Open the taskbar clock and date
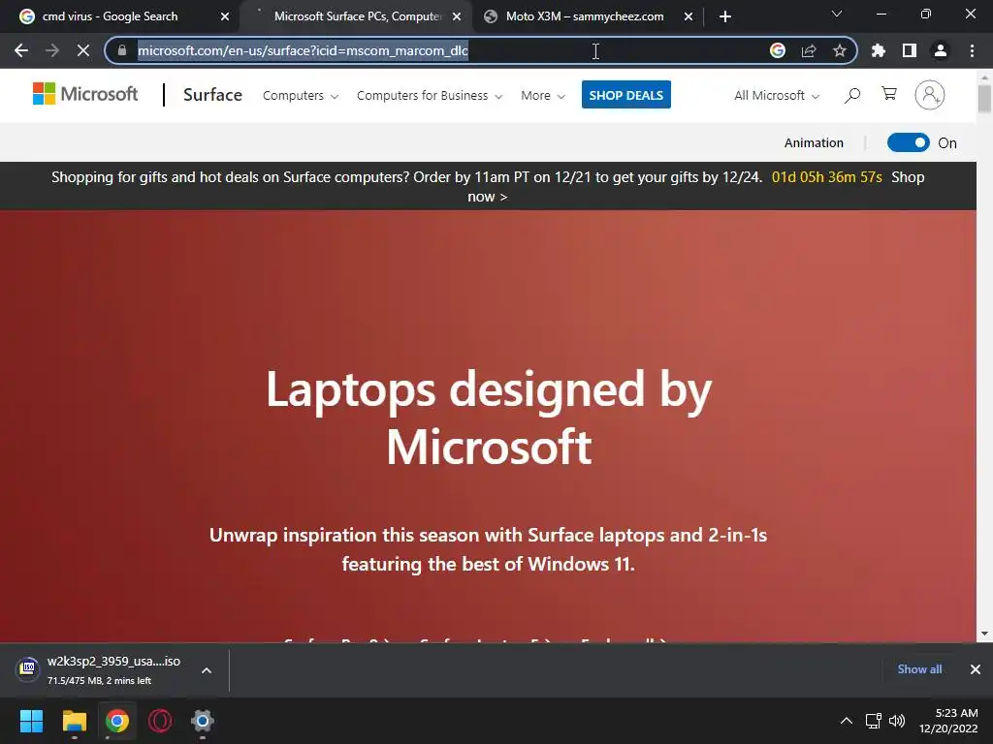Screen dimensions: 993x744 point(948,721)
